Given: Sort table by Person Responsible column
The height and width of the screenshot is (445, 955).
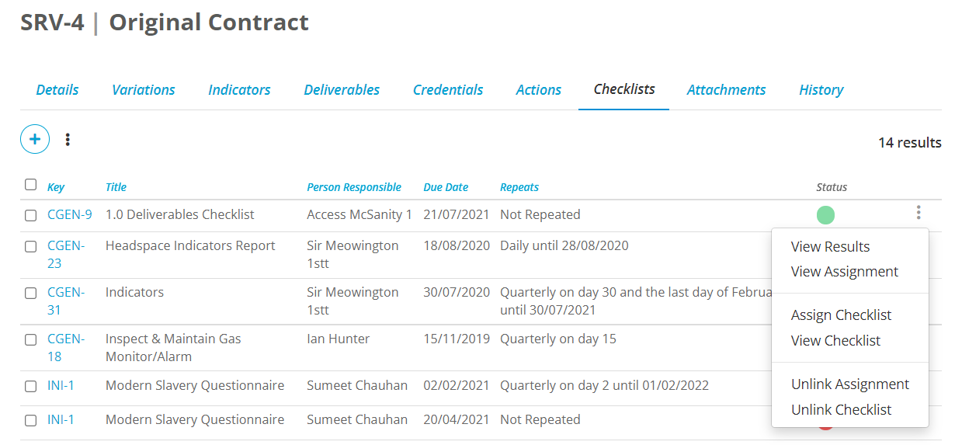Looking at the screenshot, I should tap(354, 187).
